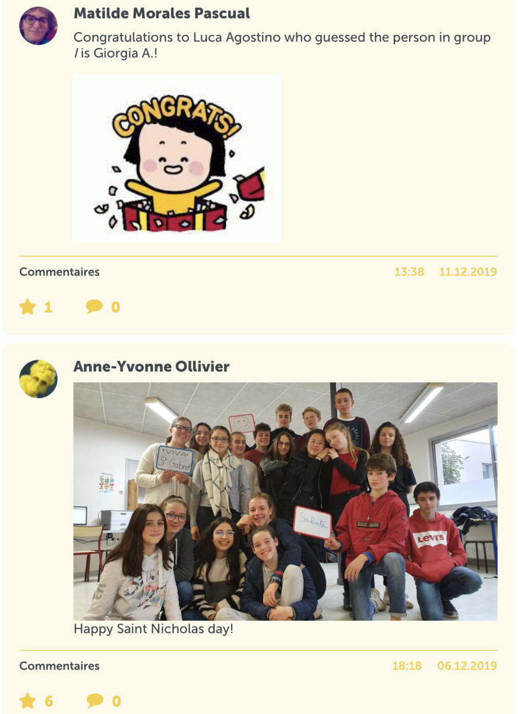Click the star icon on Anne-Yvonne's post
Viewport: 518px width, 714px height.
pyautogui.click(x=27, y=701)
